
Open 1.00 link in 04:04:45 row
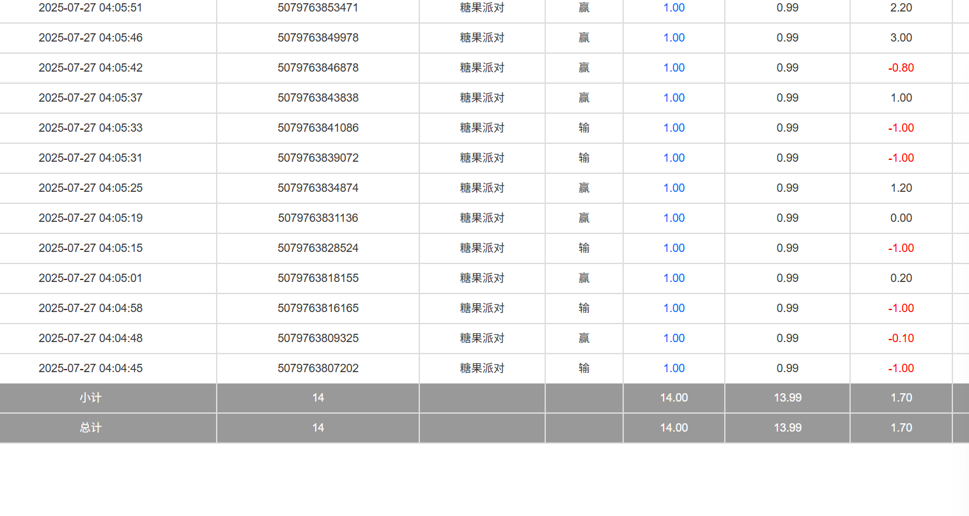(674, 368)
